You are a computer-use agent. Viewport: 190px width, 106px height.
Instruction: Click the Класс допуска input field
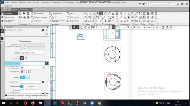(31, 82)
